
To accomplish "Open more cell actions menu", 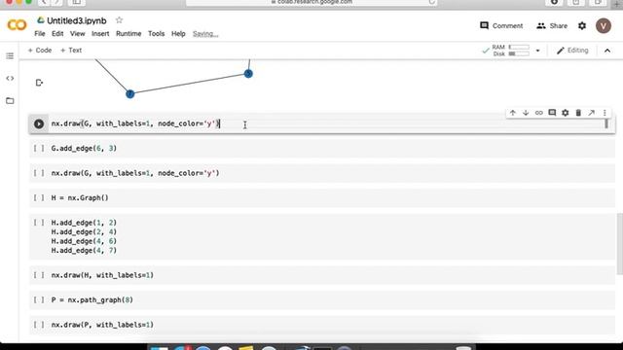I will 605,113.
